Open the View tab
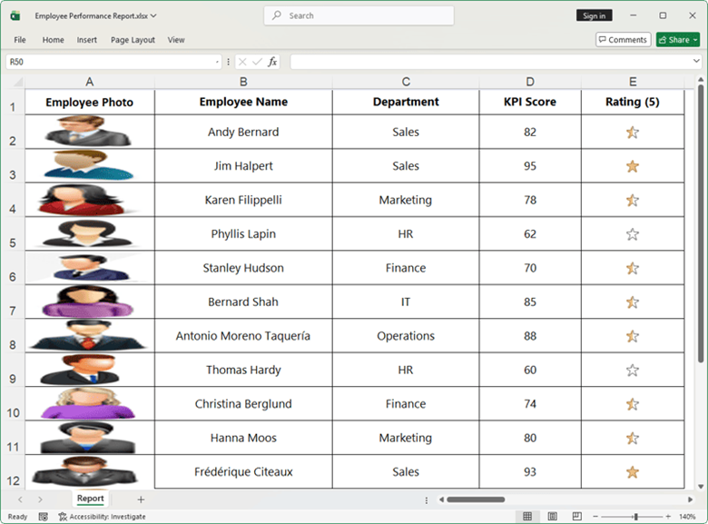 176,40
